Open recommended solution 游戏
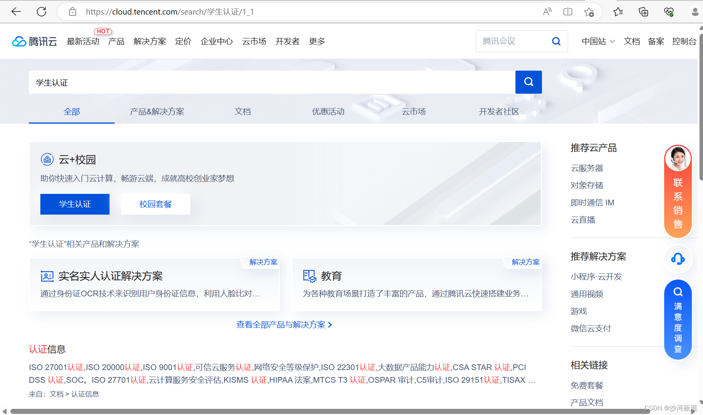This screenshot has width=703, height=415. click(579, 311)
